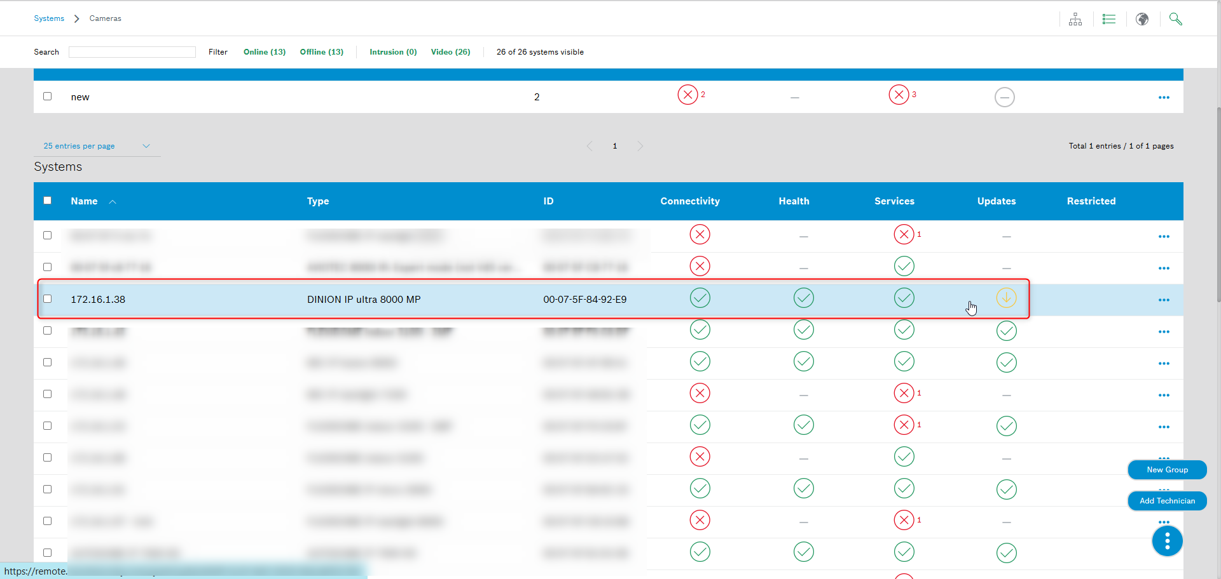Open the network topology view icon
1221x579 pixels.
[1075, 19]
